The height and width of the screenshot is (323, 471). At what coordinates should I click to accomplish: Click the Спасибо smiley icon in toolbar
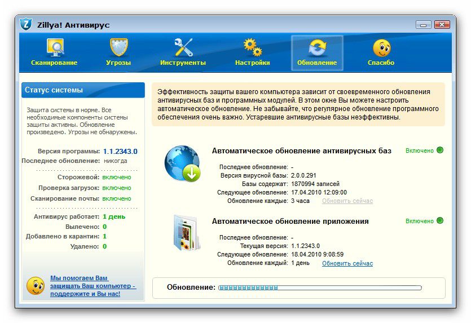381,48
